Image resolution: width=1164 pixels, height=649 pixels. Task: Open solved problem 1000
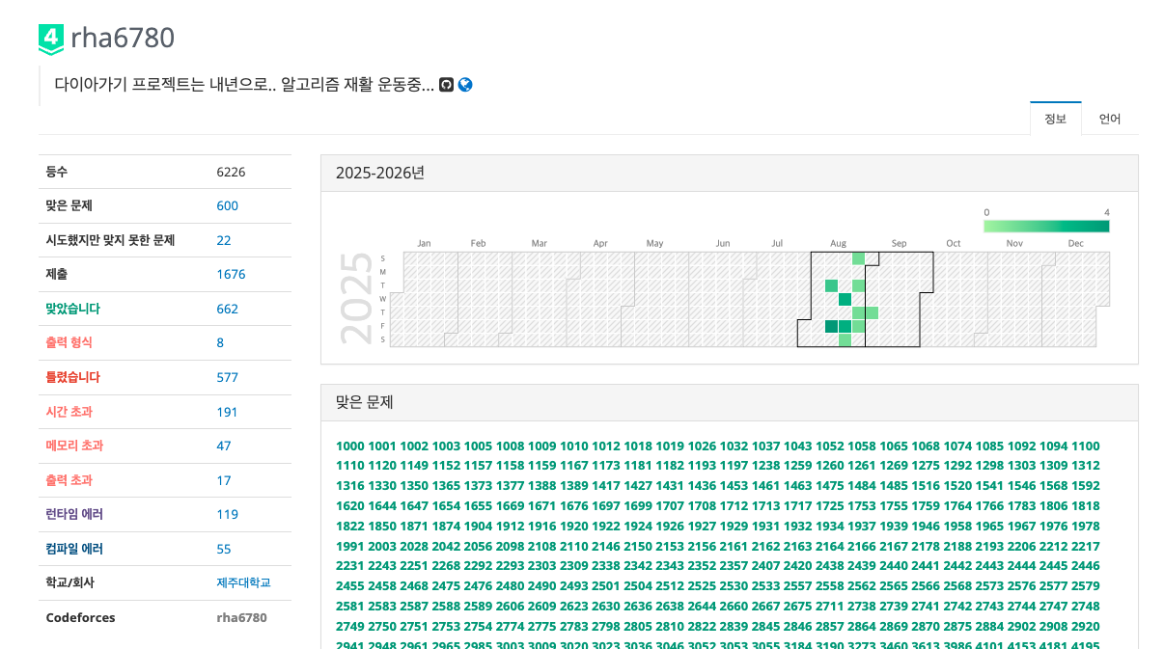click(350, 446)
